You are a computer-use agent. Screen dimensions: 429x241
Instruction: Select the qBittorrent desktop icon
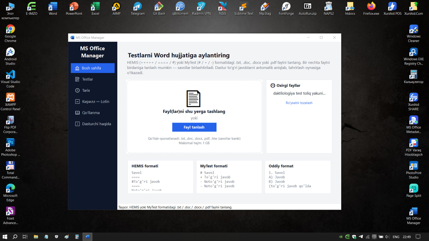click(180, 9)
